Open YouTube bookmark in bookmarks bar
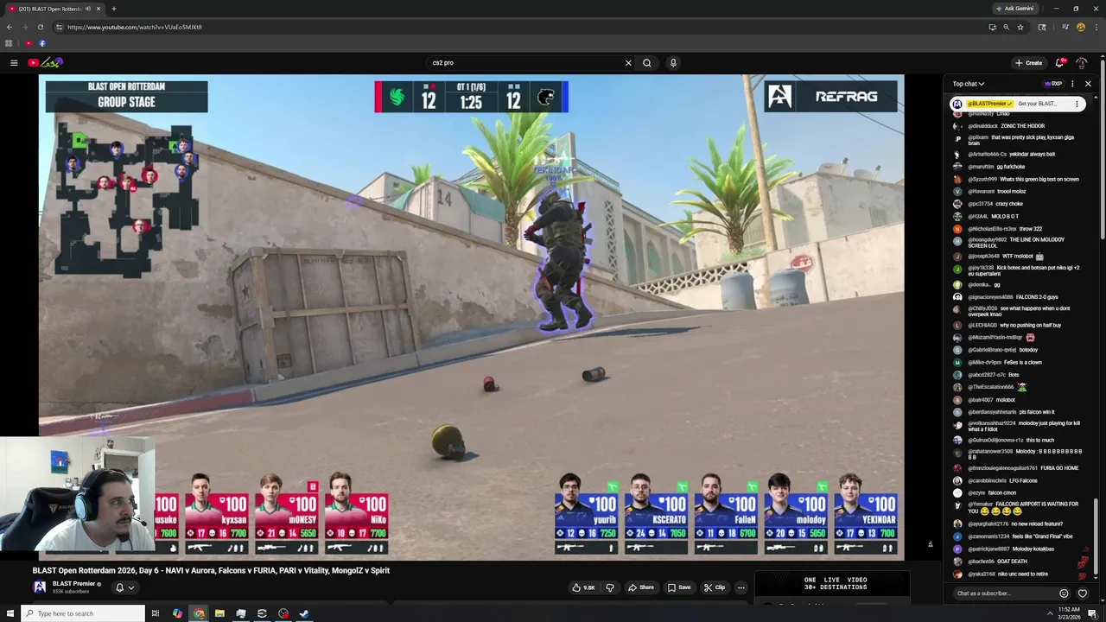 (29, 43)
